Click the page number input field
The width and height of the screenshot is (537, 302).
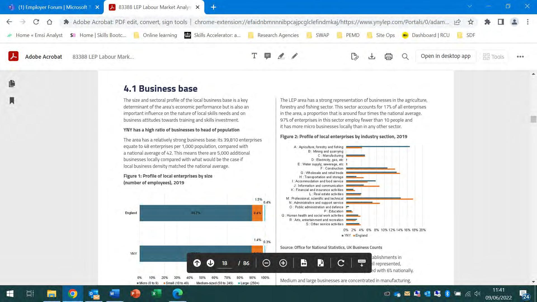pyautogui.click(x=225, y=263)
